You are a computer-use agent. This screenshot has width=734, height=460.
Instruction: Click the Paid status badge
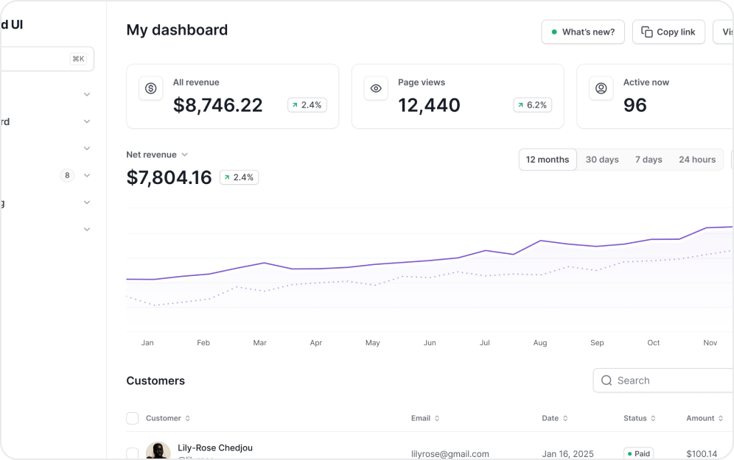point(638,453)
